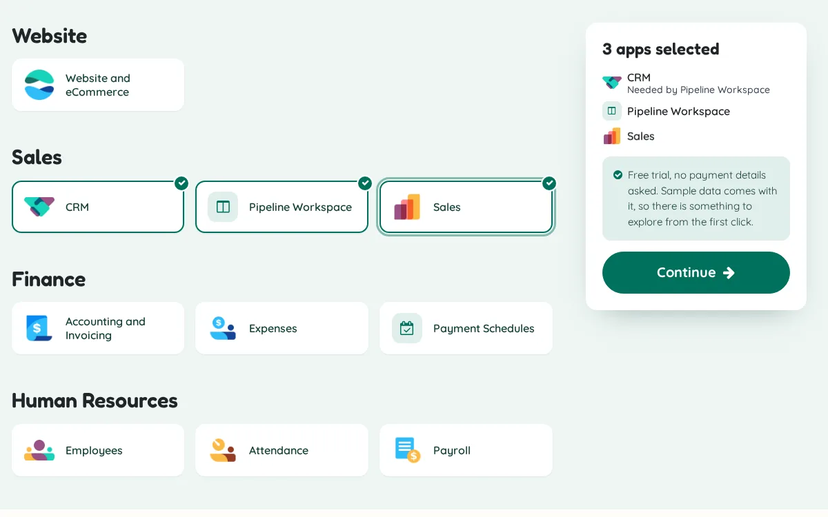
Task: Click the Finance section heading
Action: [x=49, y=279]
